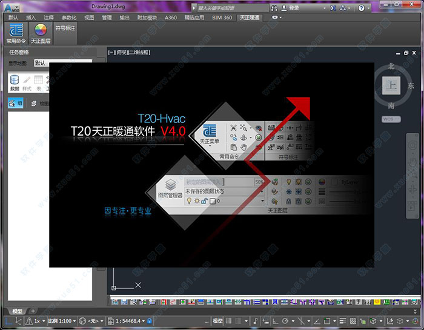This screenshot has width=424, height=330.
Task: Select the 组 tab in task pane
Action: tap(15, 104)
